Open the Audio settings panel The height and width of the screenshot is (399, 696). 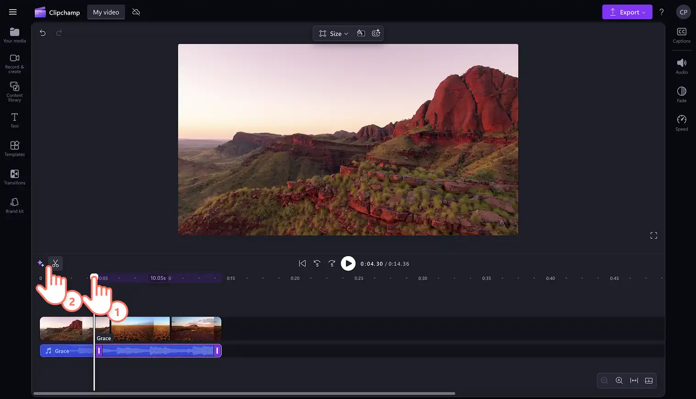coord(681,66)
